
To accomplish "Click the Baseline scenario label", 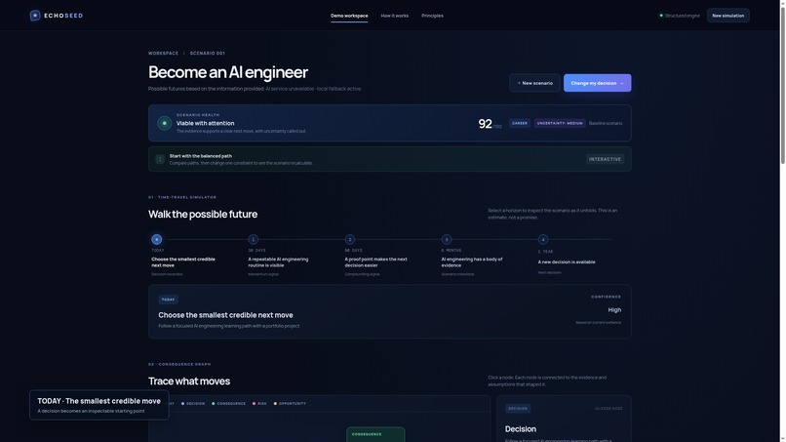I will (x=606, y=123).
